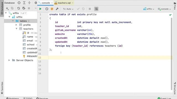Select the PRIMARY key item
This screenshot has height=99, width=177.
coord(32,56)
